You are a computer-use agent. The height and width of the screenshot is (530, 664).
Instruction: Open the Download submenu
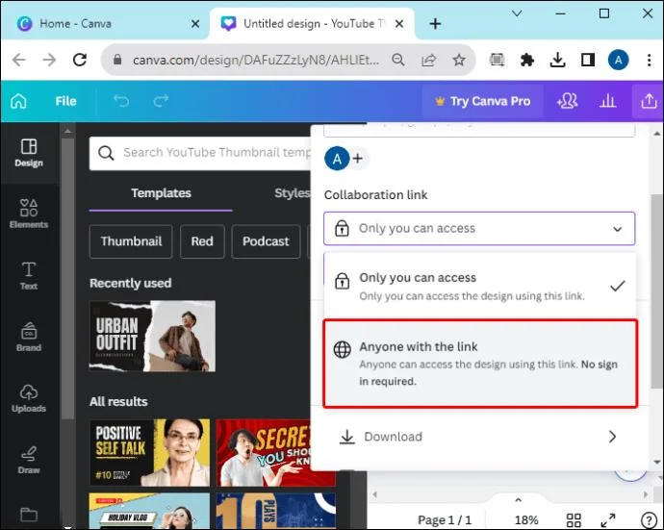click(x=479, y=437)
